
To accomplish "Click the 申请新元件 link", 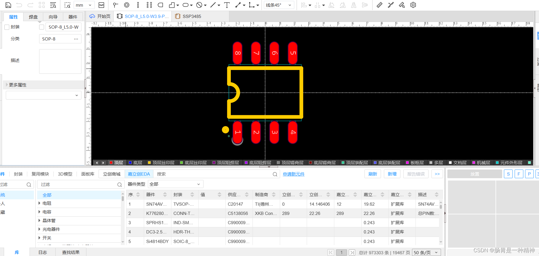I will (294, 174).
